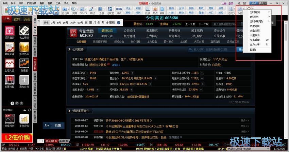Open the 自选股 app icon in sidebar

point(24,63)
